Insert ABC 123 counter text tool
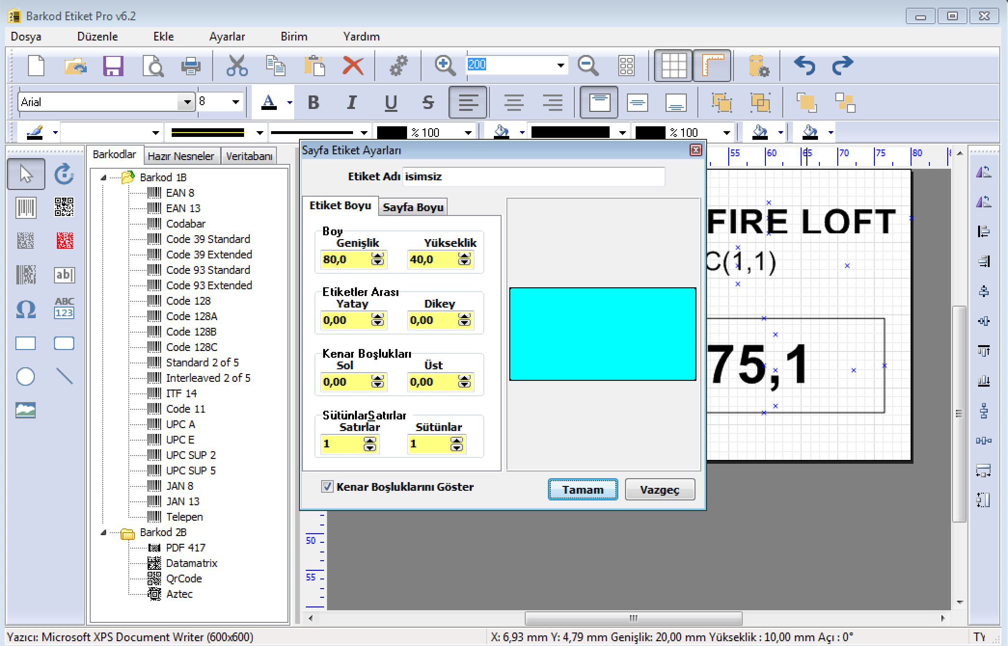Screen dimensions: 1008x646 click(x=64, y=308)
